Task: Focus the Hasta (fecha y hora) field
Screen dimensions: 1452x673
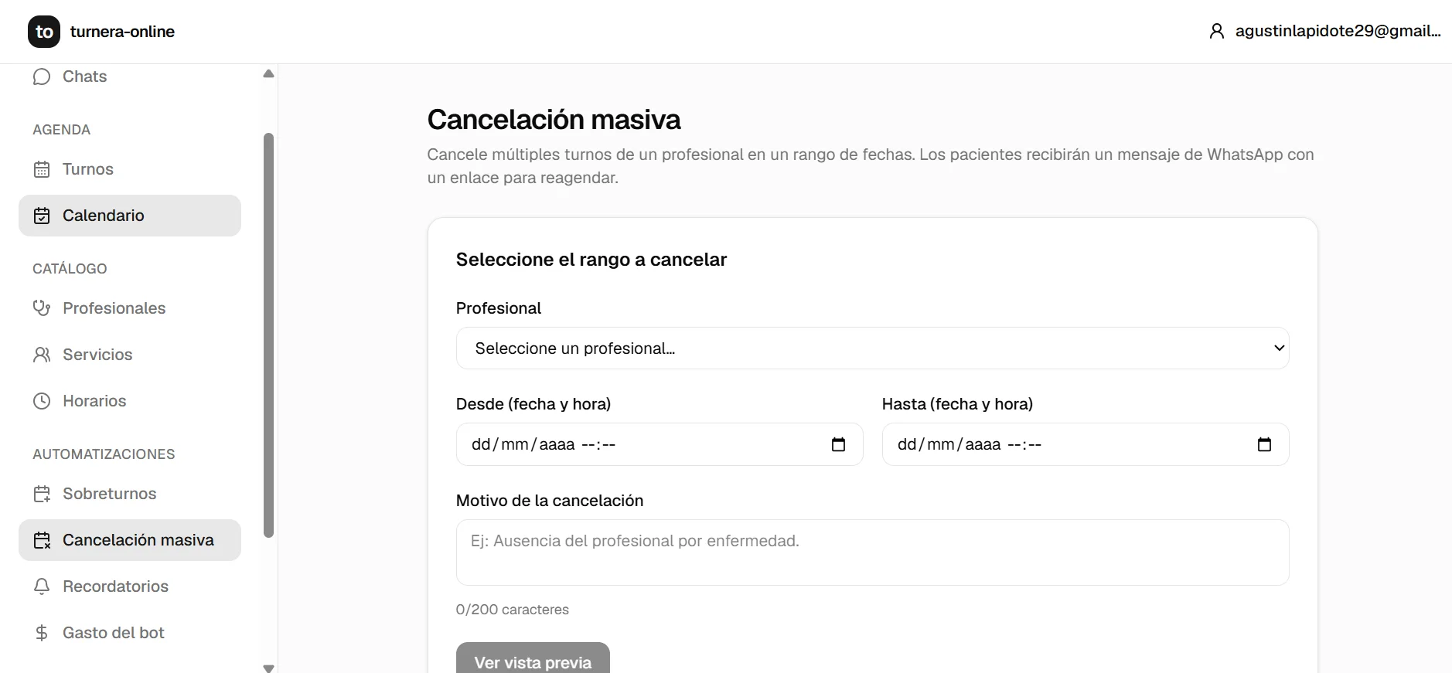Action: click(1086, 444)
